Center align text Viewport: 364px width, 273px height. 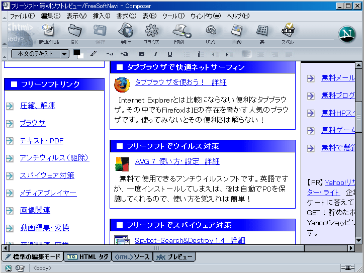[261, 54]
